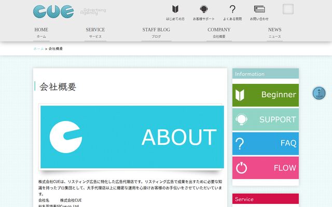The image size is (332, 207).
Task: Open the SERVICE menu item
Action: click(x=95, y=33)
